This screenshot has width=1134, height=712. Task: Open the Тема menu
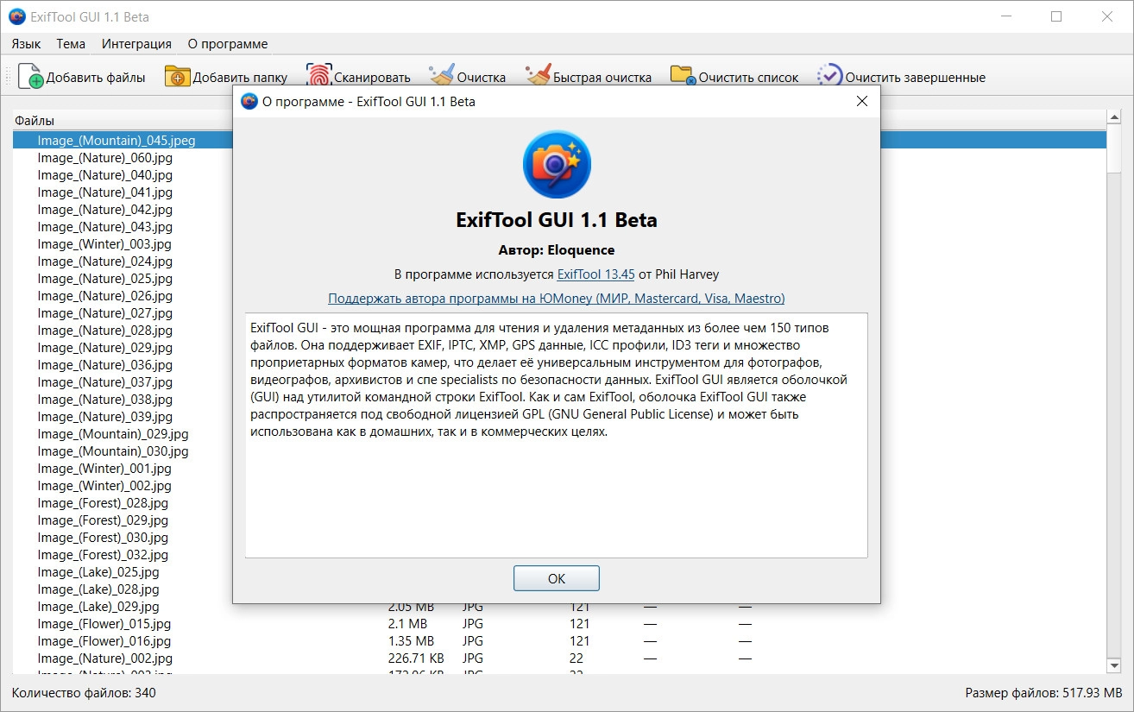(x=71, y=44)
